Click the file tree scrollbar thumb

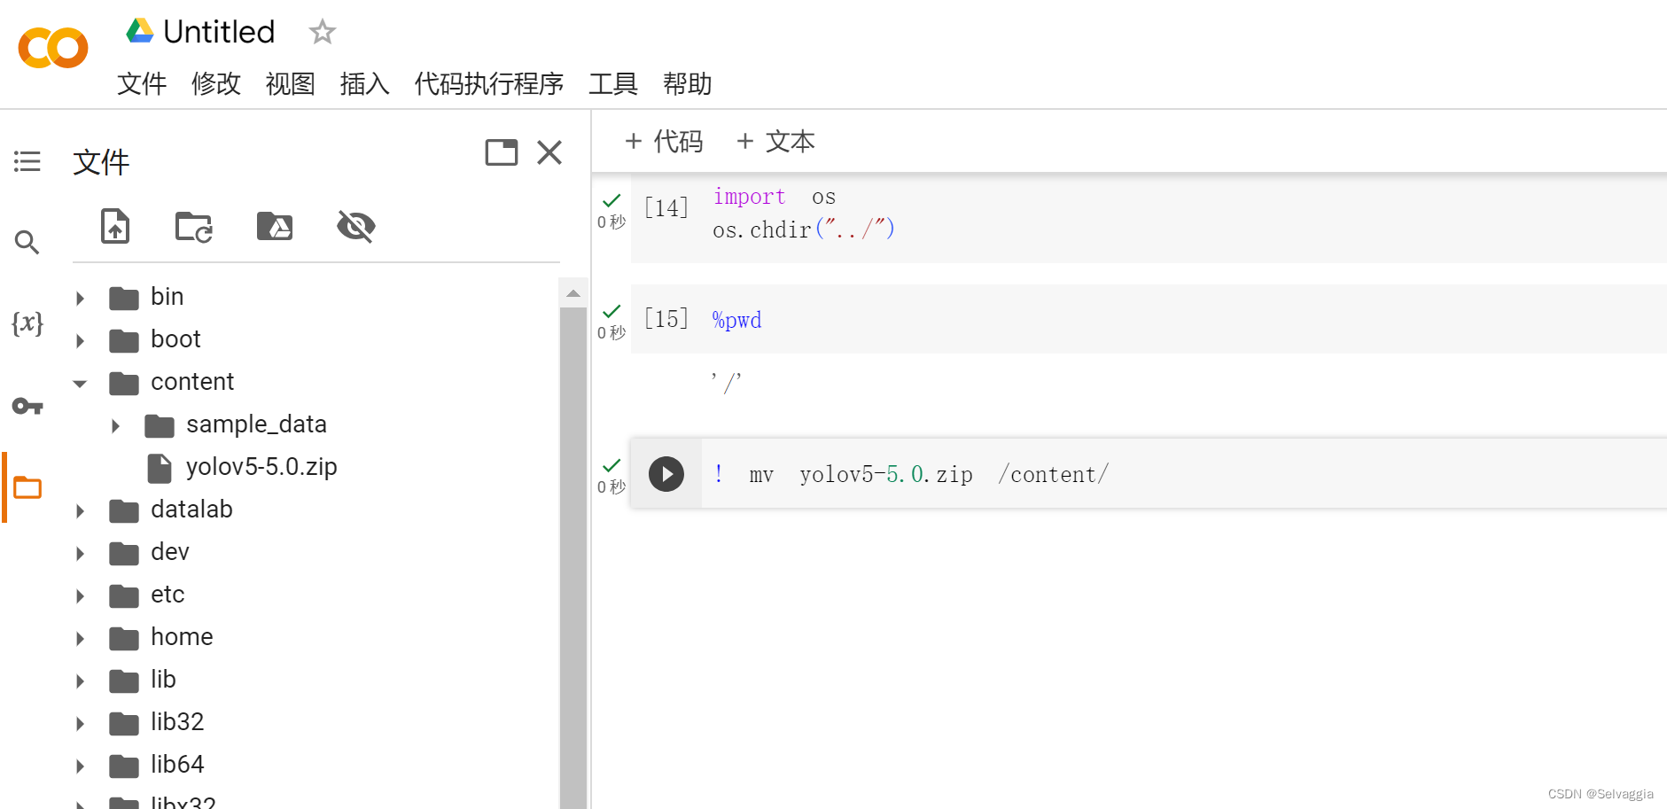[x=573, y=558]
